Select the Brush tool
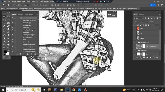This screenshot has height=92, width=165. pos(4,29)
